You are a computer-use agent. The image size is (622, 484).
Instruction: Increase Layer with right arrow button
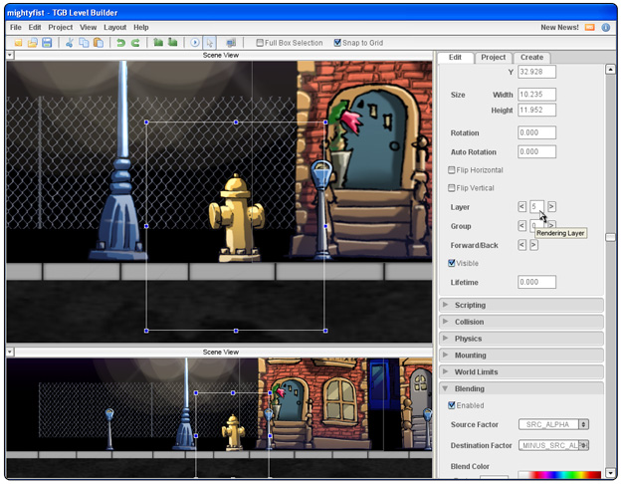(551, 206)
